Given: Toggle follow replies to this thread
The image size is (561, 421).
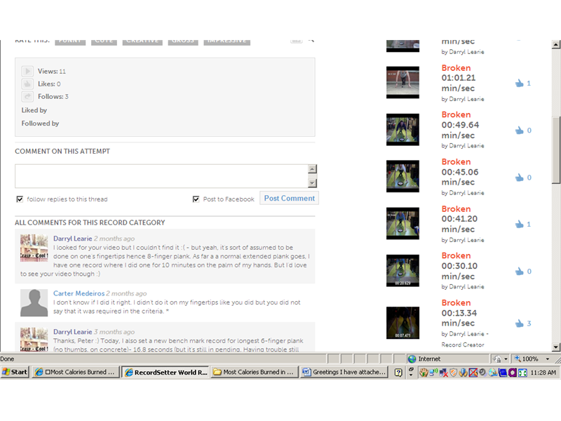Looking at the screenshot, I should click(x=20, y=199).
